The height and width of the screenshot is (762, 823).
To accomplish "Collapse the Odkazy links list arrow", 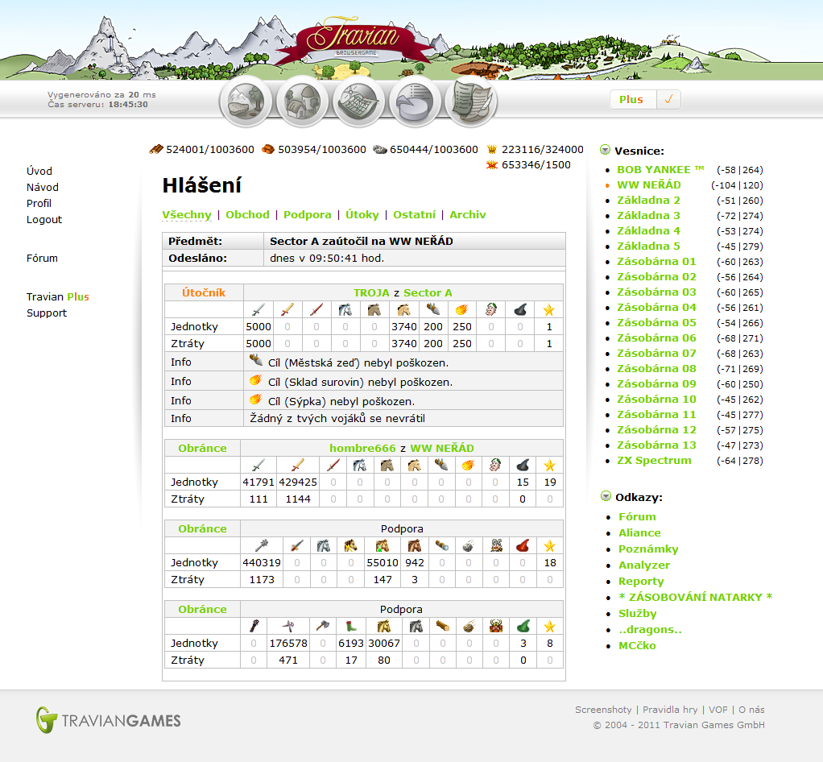I will click(606, 497).
